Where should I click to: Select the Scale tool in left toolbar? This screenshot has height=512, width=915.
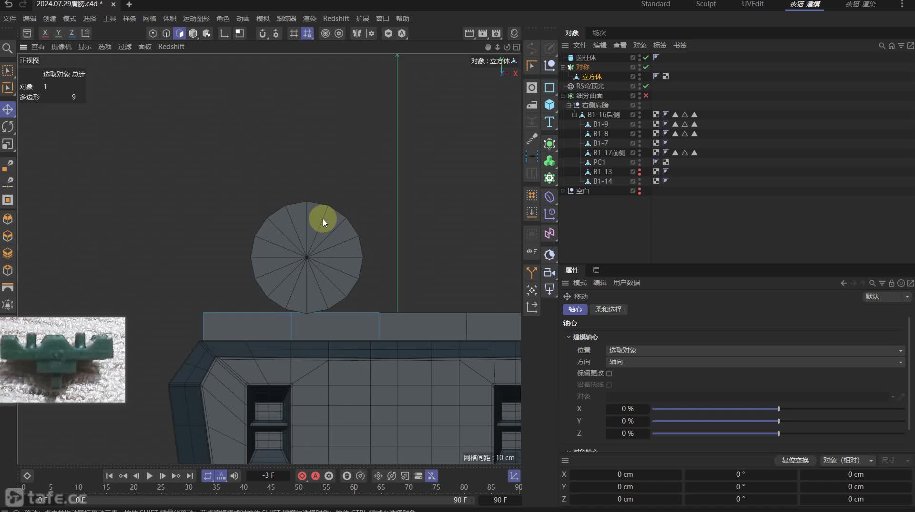point(8,144)
